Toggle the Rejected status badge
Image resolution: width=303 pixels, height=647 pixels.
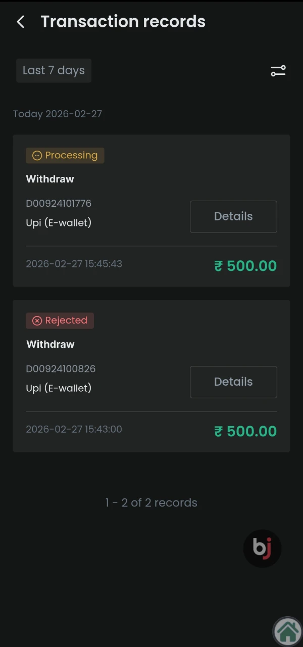60,320
